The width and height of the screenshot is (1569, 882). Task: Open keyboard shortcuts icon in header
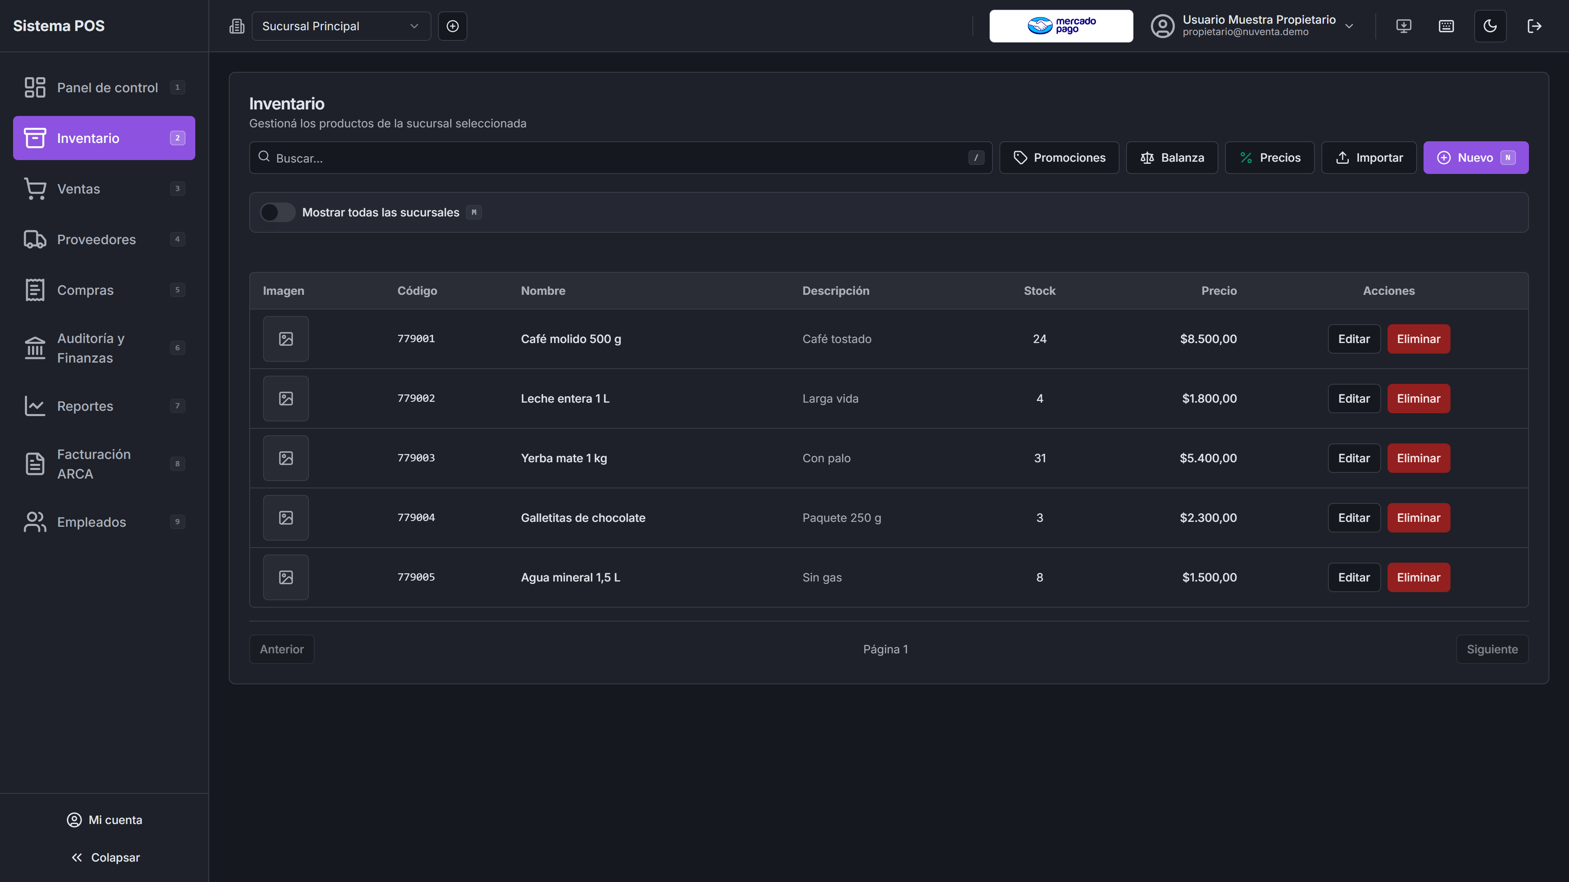(1446, 26)
